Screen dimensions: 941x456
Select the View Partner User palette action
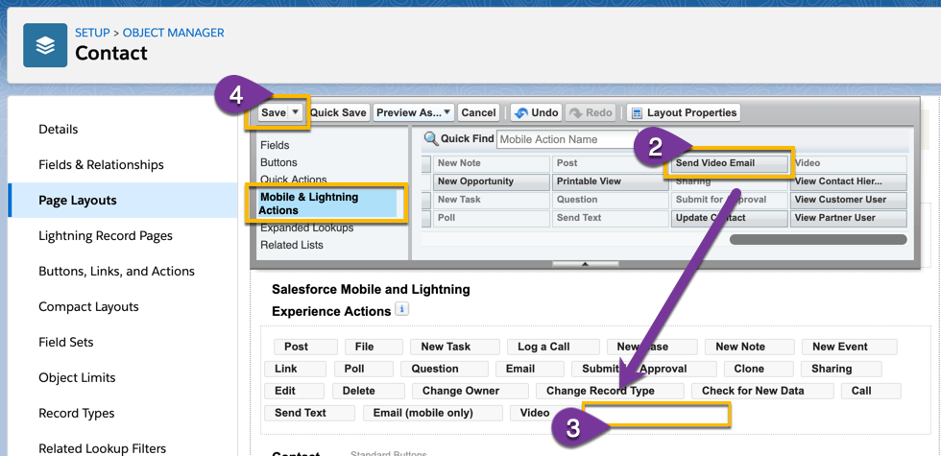tap(848, 218)
